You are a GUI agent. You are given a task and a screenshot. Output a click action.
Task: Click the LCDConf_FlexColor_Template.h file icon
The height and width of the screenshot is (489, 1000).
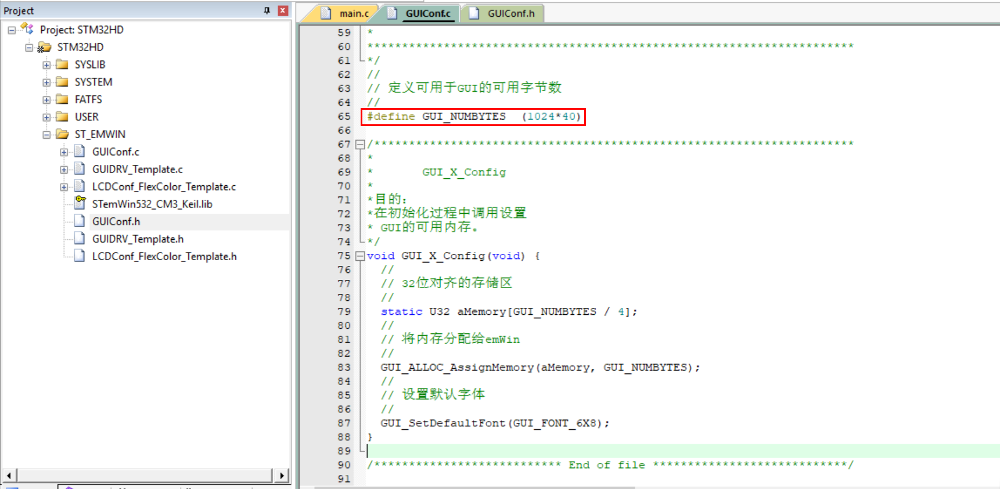(x=80, y=256)
